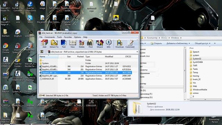The image size is (222, 125).
Task: Sort archive list by Size column
Action: [x=65, y=57]
